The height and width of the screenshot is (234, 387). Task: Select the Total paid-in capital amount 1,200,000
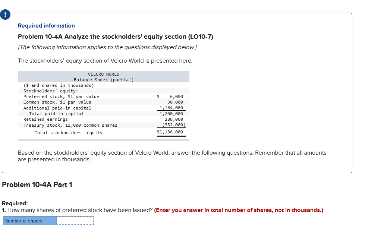click(172, 113)
